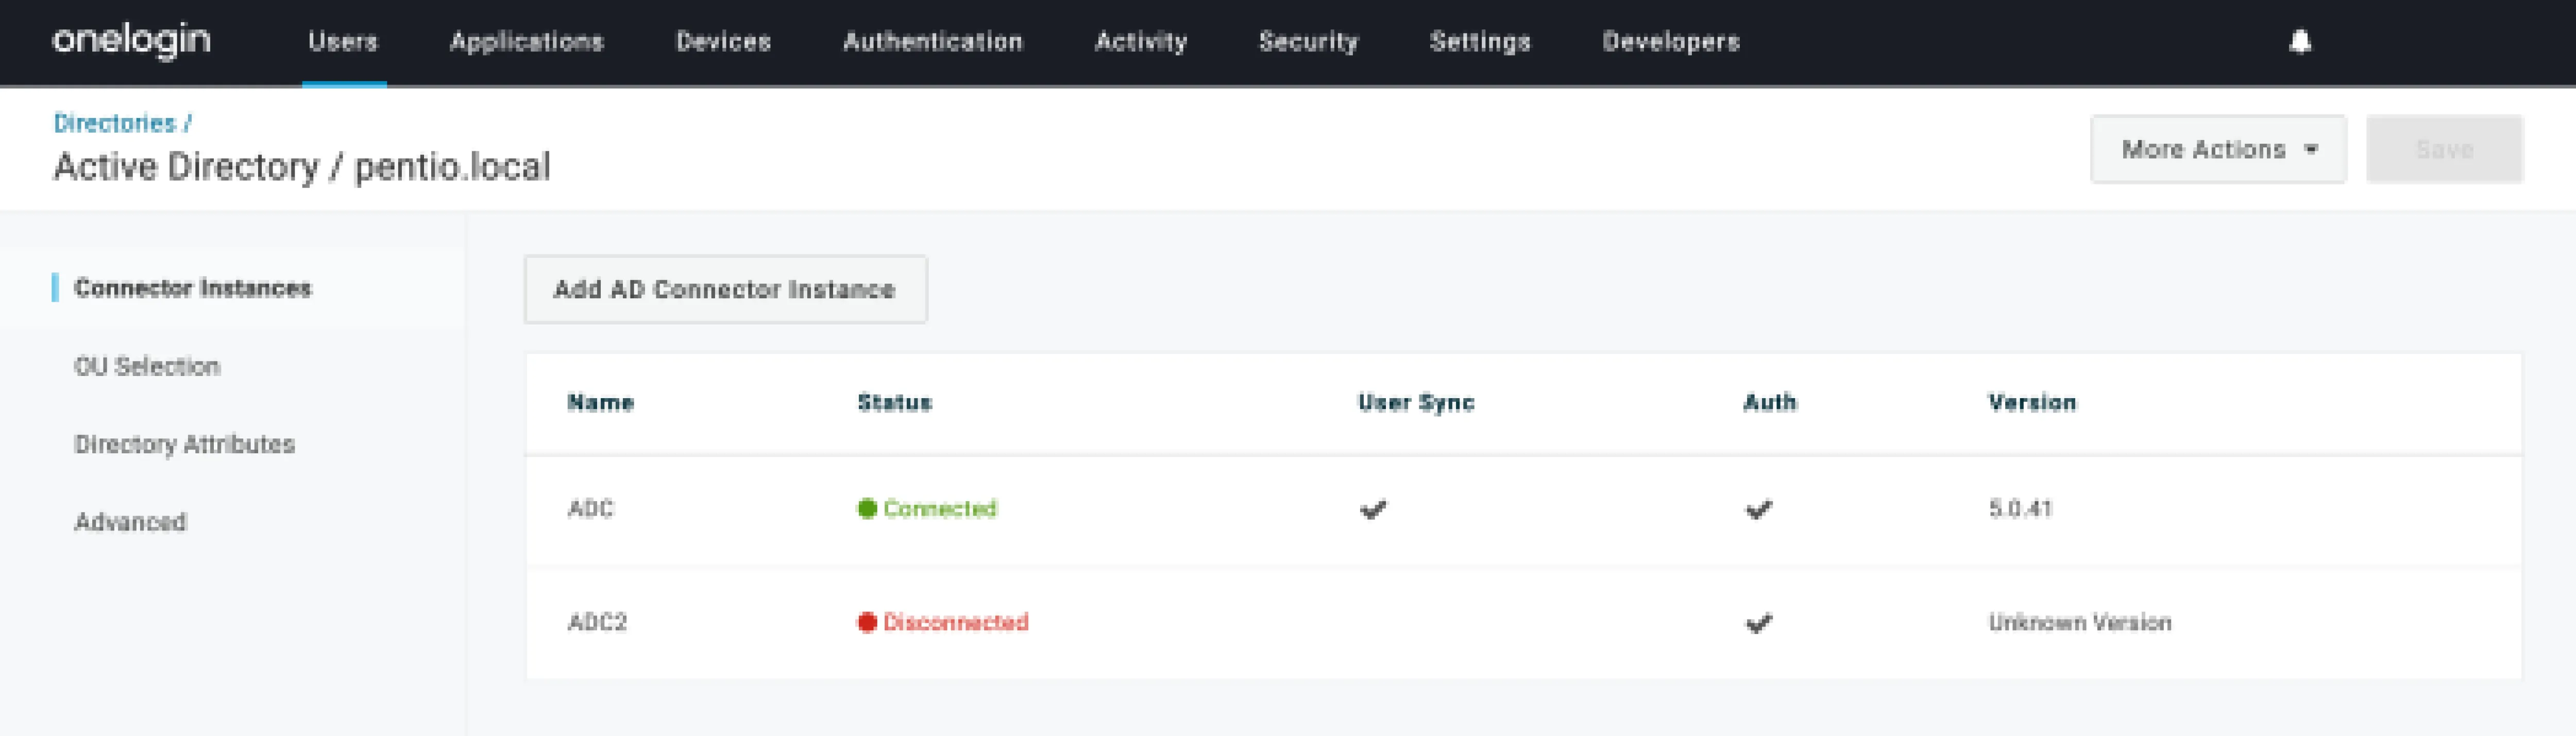The image size is (2576, 736).
Task: Click the OneLogin logo
Action: (131, 41)
